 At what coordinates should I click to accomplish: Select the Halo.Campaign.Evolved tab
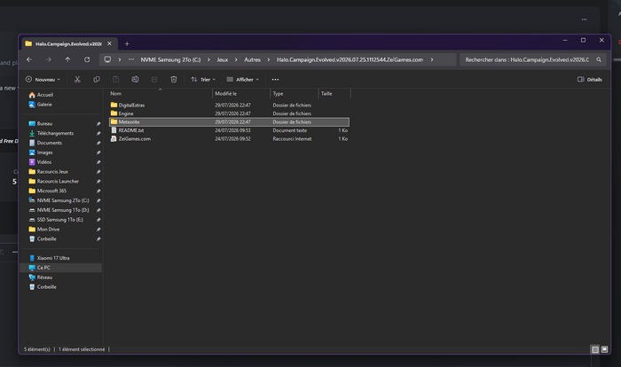68,44
